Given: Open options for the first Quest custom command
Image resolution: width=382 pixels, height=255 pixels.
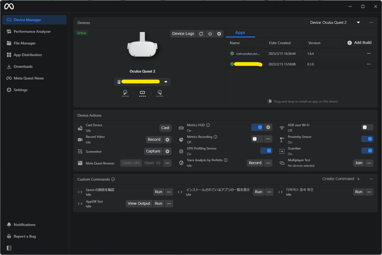Looking at the screenshot, I should (x=169, y=192).
